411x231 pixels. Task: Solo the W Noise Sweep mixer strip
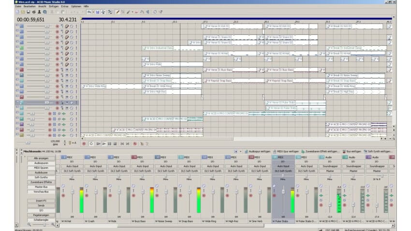pos(157,191)
